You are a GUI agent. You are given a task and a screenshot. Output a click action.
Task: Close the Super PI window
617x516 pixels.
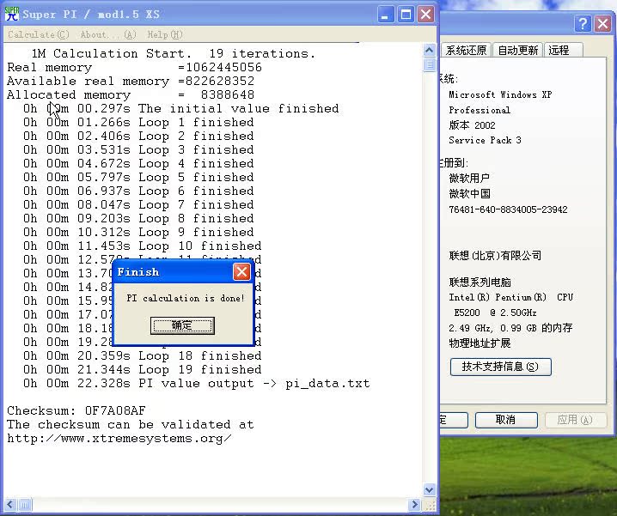pyautogui.click(x=425, y=14)
